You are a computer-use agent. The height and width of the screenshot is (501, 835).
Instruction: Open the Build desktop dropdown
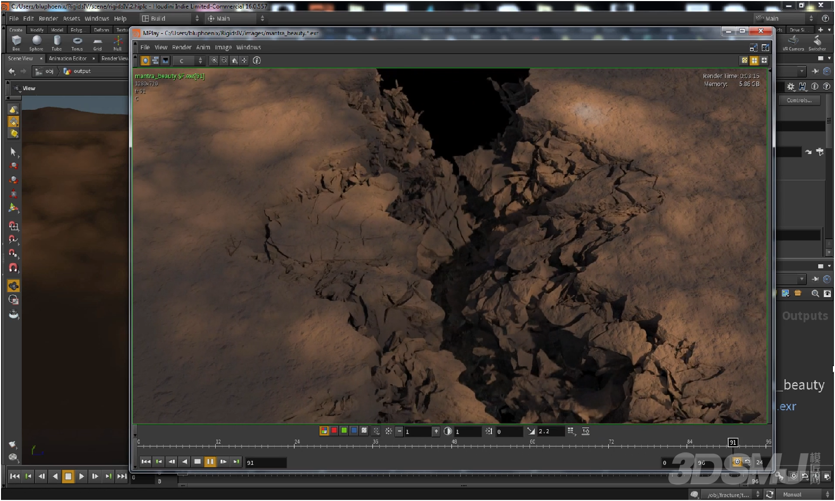pos(171,19)
